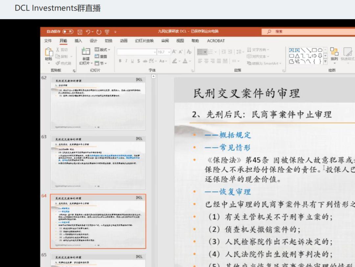Open the font color picker
355x267 pixels.
[x=187, y=61]
